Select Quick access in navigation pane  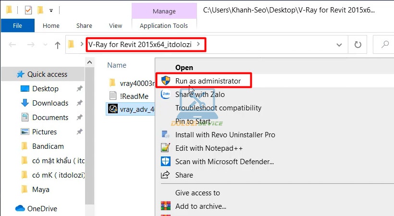[x=43, y=74]
